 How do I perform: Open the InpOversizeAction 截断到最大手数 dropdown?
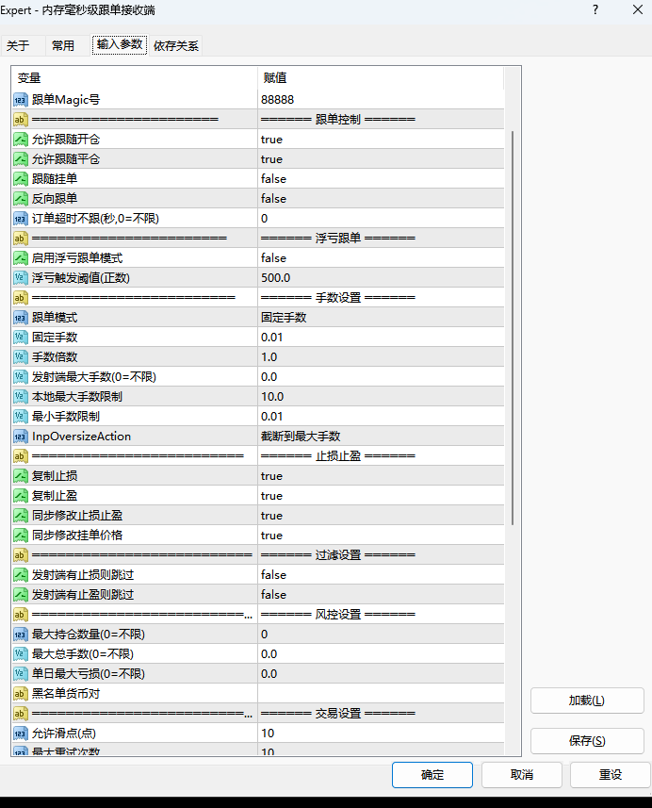click(381, 437)
